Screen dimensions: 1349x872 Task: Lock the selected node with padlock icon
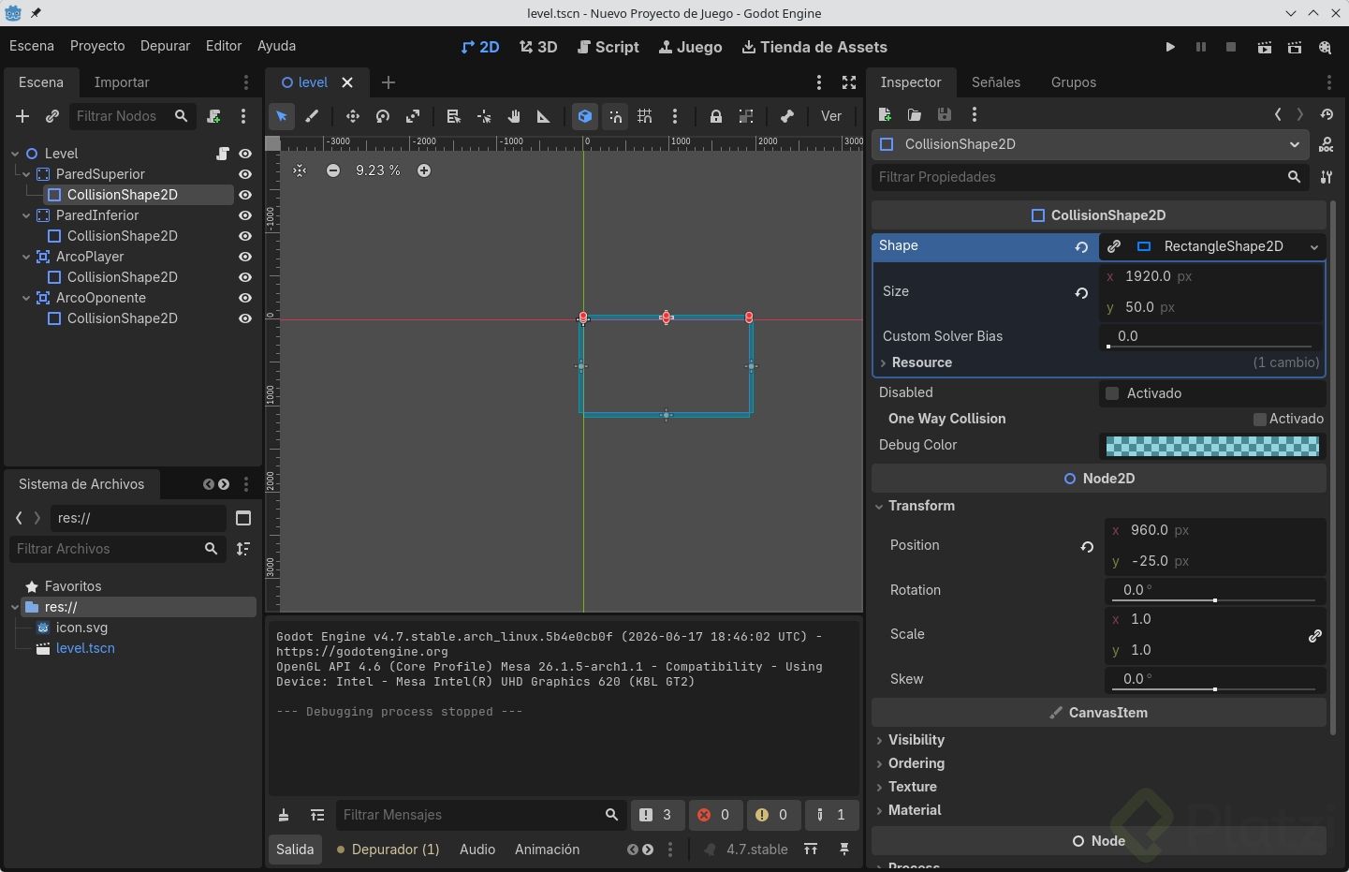point(716,116)
